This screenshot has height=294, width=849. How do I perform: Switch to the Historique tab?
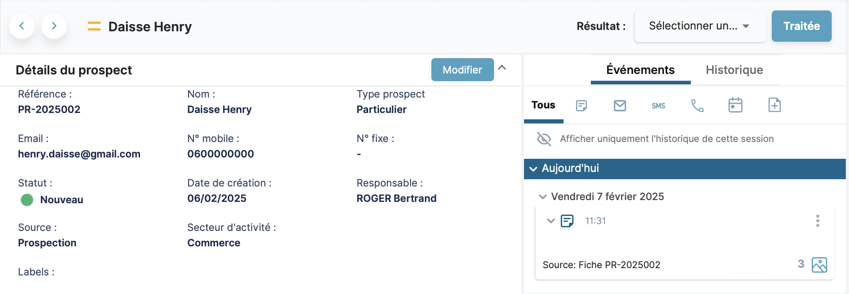734,70
